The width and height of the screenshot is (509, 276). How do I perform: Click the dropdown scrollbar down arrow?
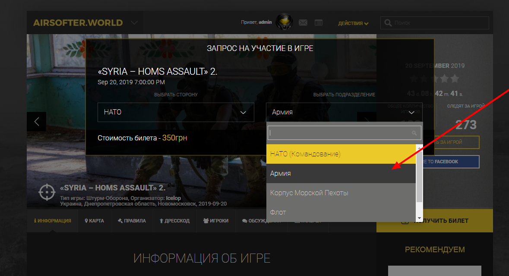tap(419, 218)
